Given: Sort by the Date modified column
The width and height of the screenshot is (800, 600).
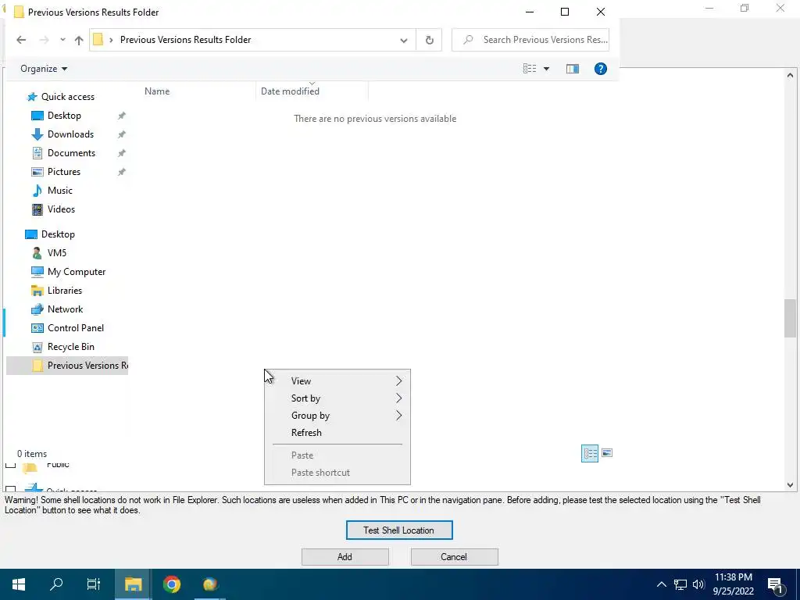Looking at the screenshot, I should click(291, 91).
